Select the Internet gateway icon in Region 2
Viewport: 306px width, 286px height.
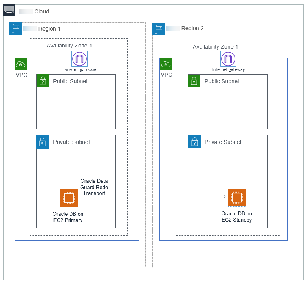click(228, 59)
